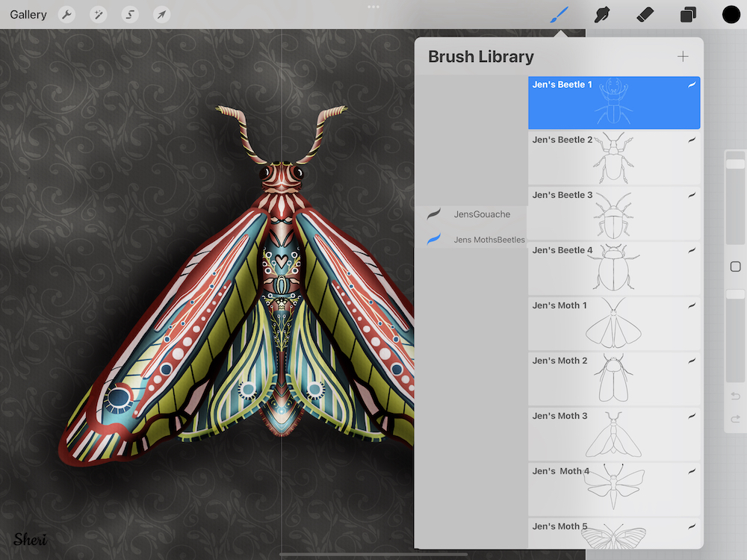Select the Selection tool icon
The width and height of the screenshot is (747, 560).
(130, 14)
